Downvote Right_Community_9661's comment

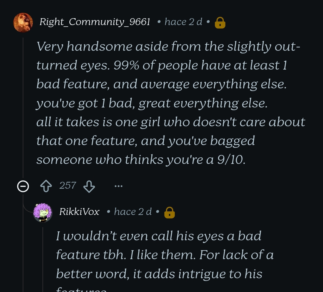89,187
